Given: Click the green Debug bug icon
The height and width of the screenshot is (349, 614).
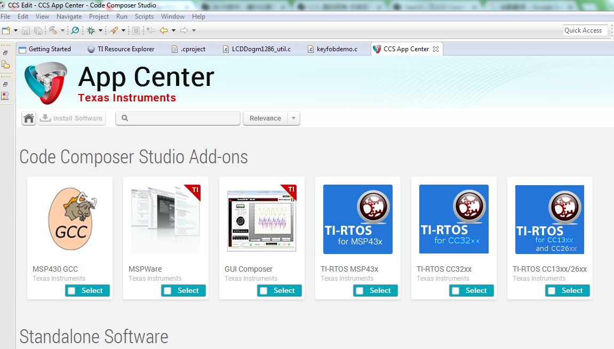Looking at the screenshot, I should pos(91,30).
